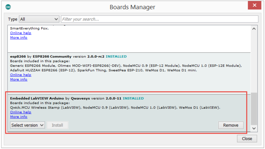Click the Arduino logo in the title bar
265x149 pixels.
(8, 7)
